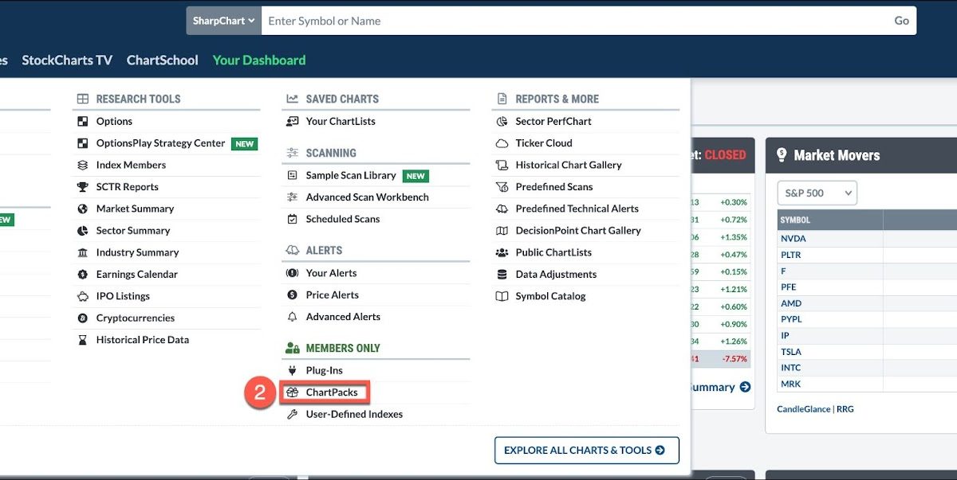Viewport: 957px width, 480px height.
Task: Click the Cryptocurrencies bitcoin icon
Action: [x=82, y=318]
